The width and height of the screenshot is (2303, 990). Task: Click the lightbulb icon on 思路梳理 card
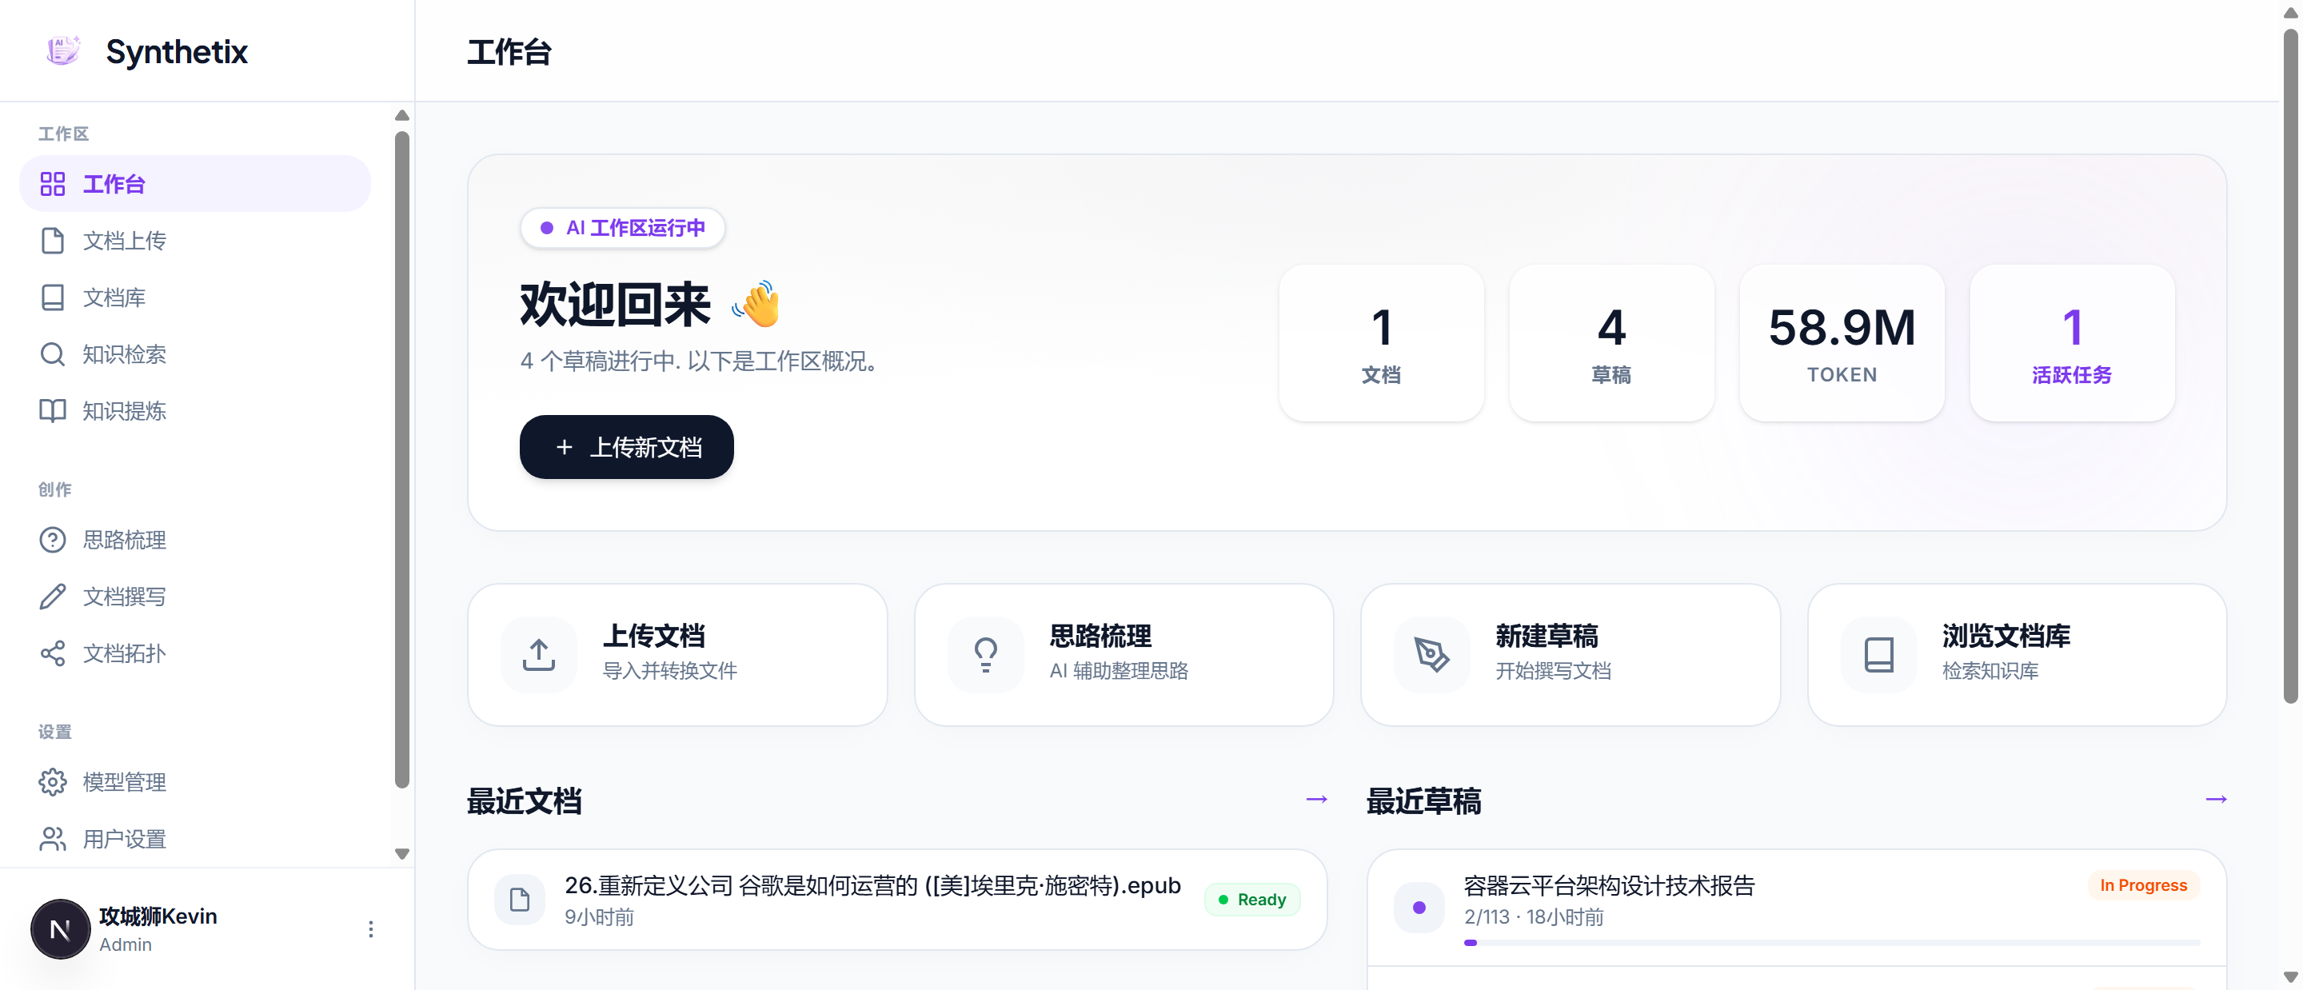tap(985, 655)
